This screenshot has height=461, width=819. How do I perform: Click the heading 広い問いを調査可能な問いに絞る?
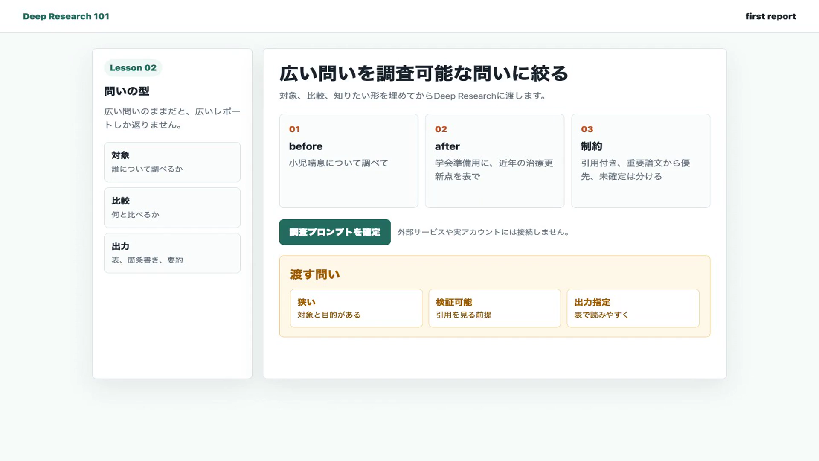424,73
